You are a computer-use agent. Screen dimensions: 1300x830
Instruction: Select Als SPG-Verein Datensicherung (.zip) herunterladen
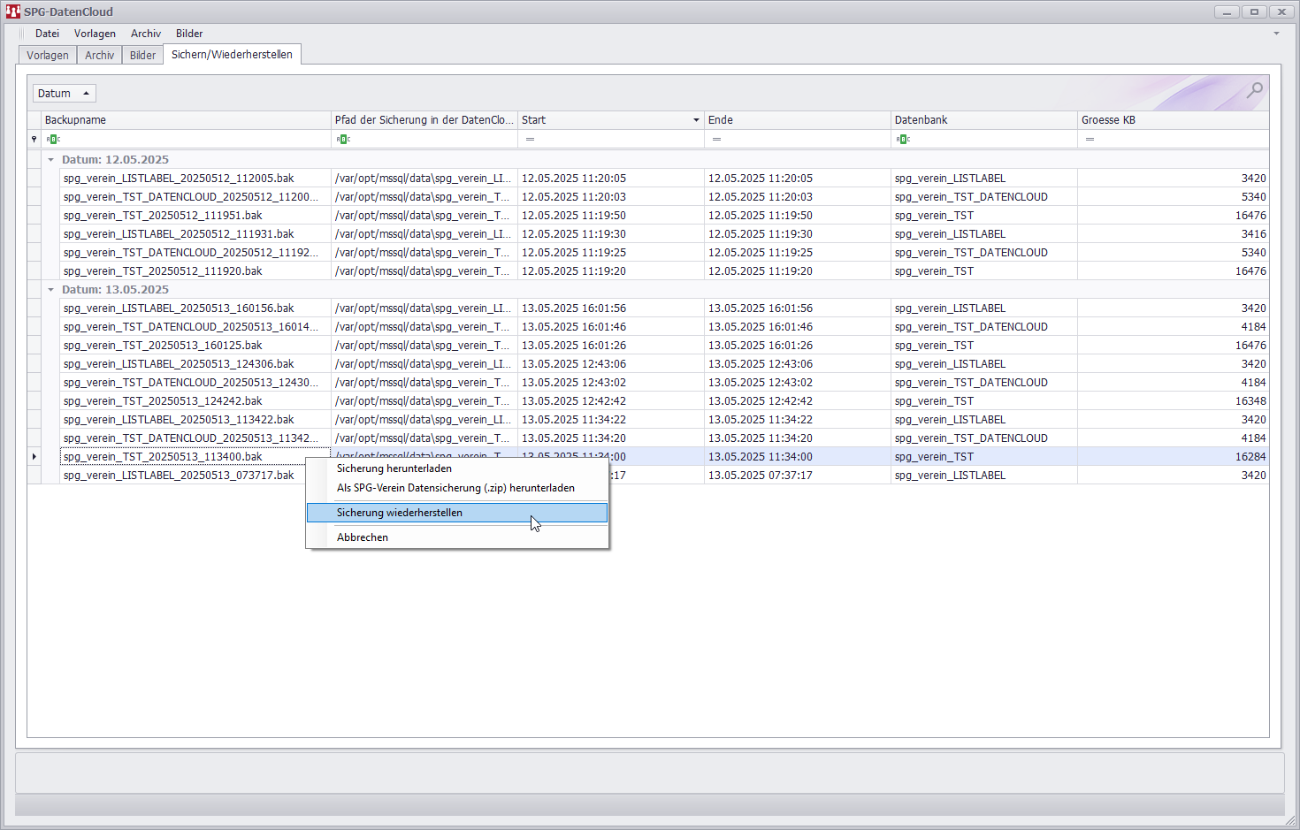click(x=457, y=488)
